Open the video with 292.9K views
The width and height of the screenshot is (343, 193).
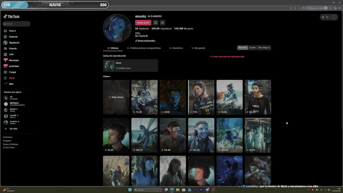point(230,135)
